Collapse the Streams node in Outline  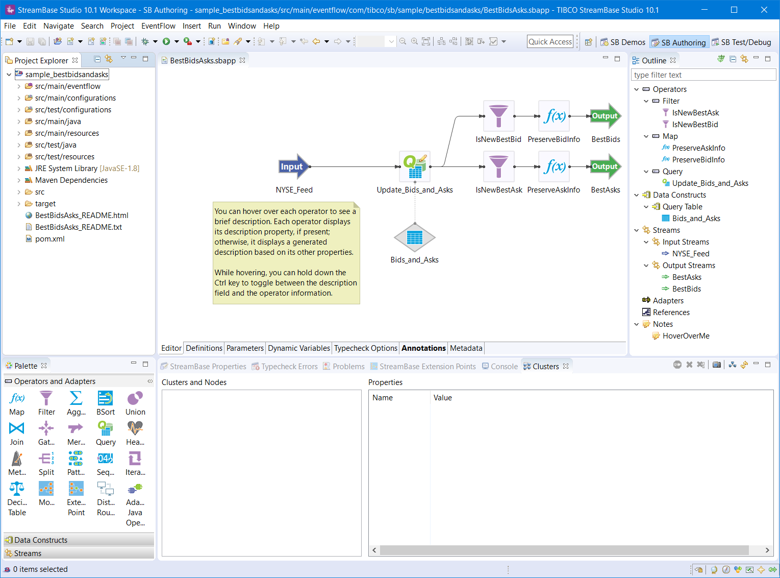[x=636, y=230]
